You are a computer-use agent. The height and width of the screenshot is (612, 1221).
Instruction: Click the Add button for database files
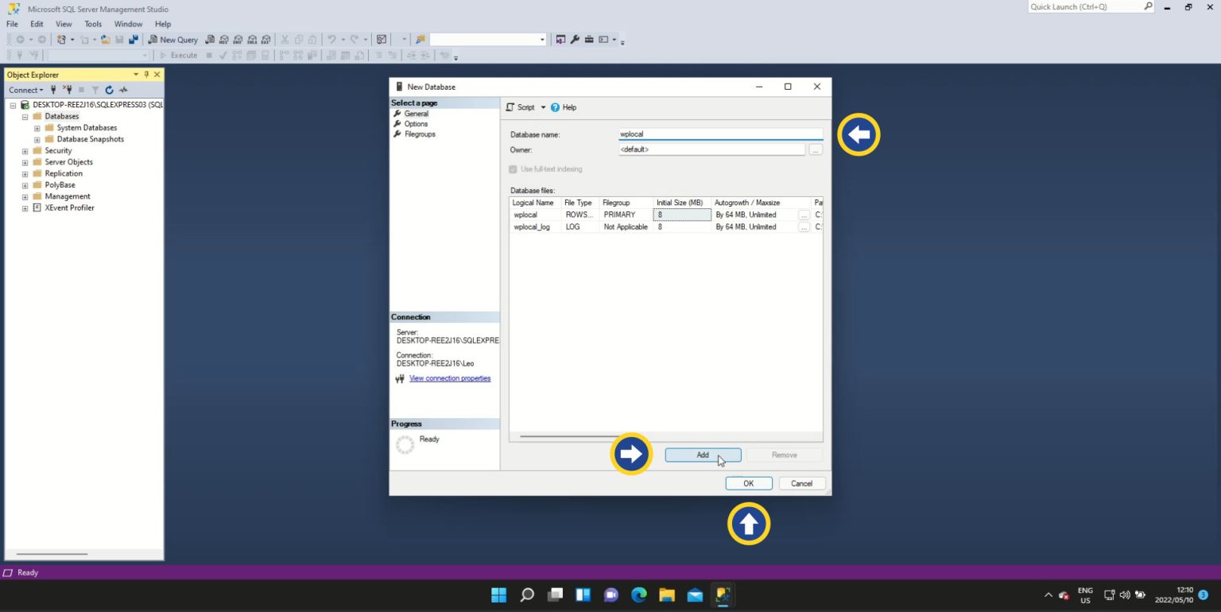(703, 454)
